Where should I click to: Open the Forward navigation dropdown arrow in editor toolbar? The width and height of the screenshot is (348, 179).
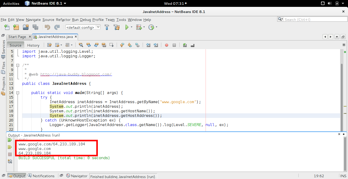72,45
